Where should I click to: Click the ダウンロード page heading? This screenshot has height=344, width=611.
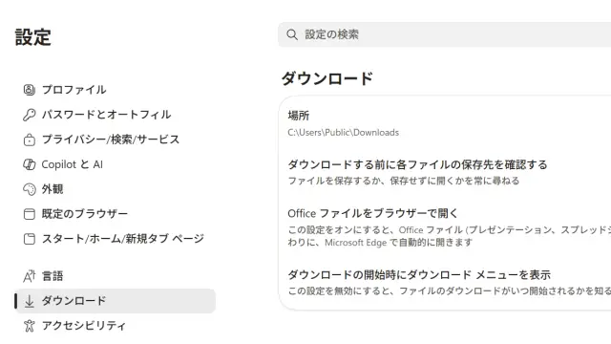coord(327,78)
